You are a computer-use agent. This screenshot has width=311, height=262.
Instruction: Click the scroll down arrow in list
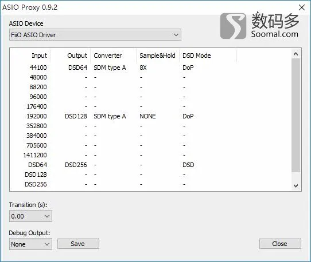(x=296, y=186)
